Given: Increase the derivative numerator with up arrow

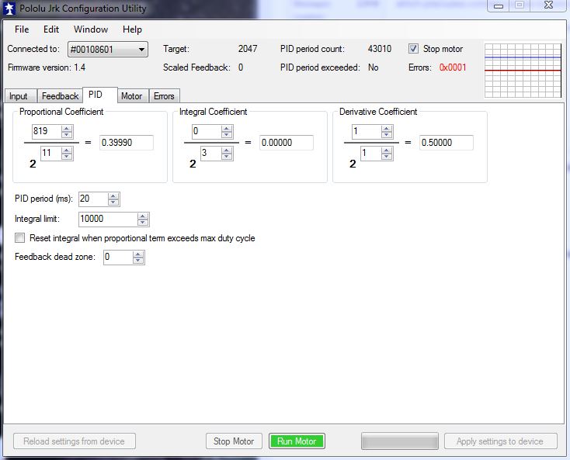Looking at the screenshot, I should 387,128.
